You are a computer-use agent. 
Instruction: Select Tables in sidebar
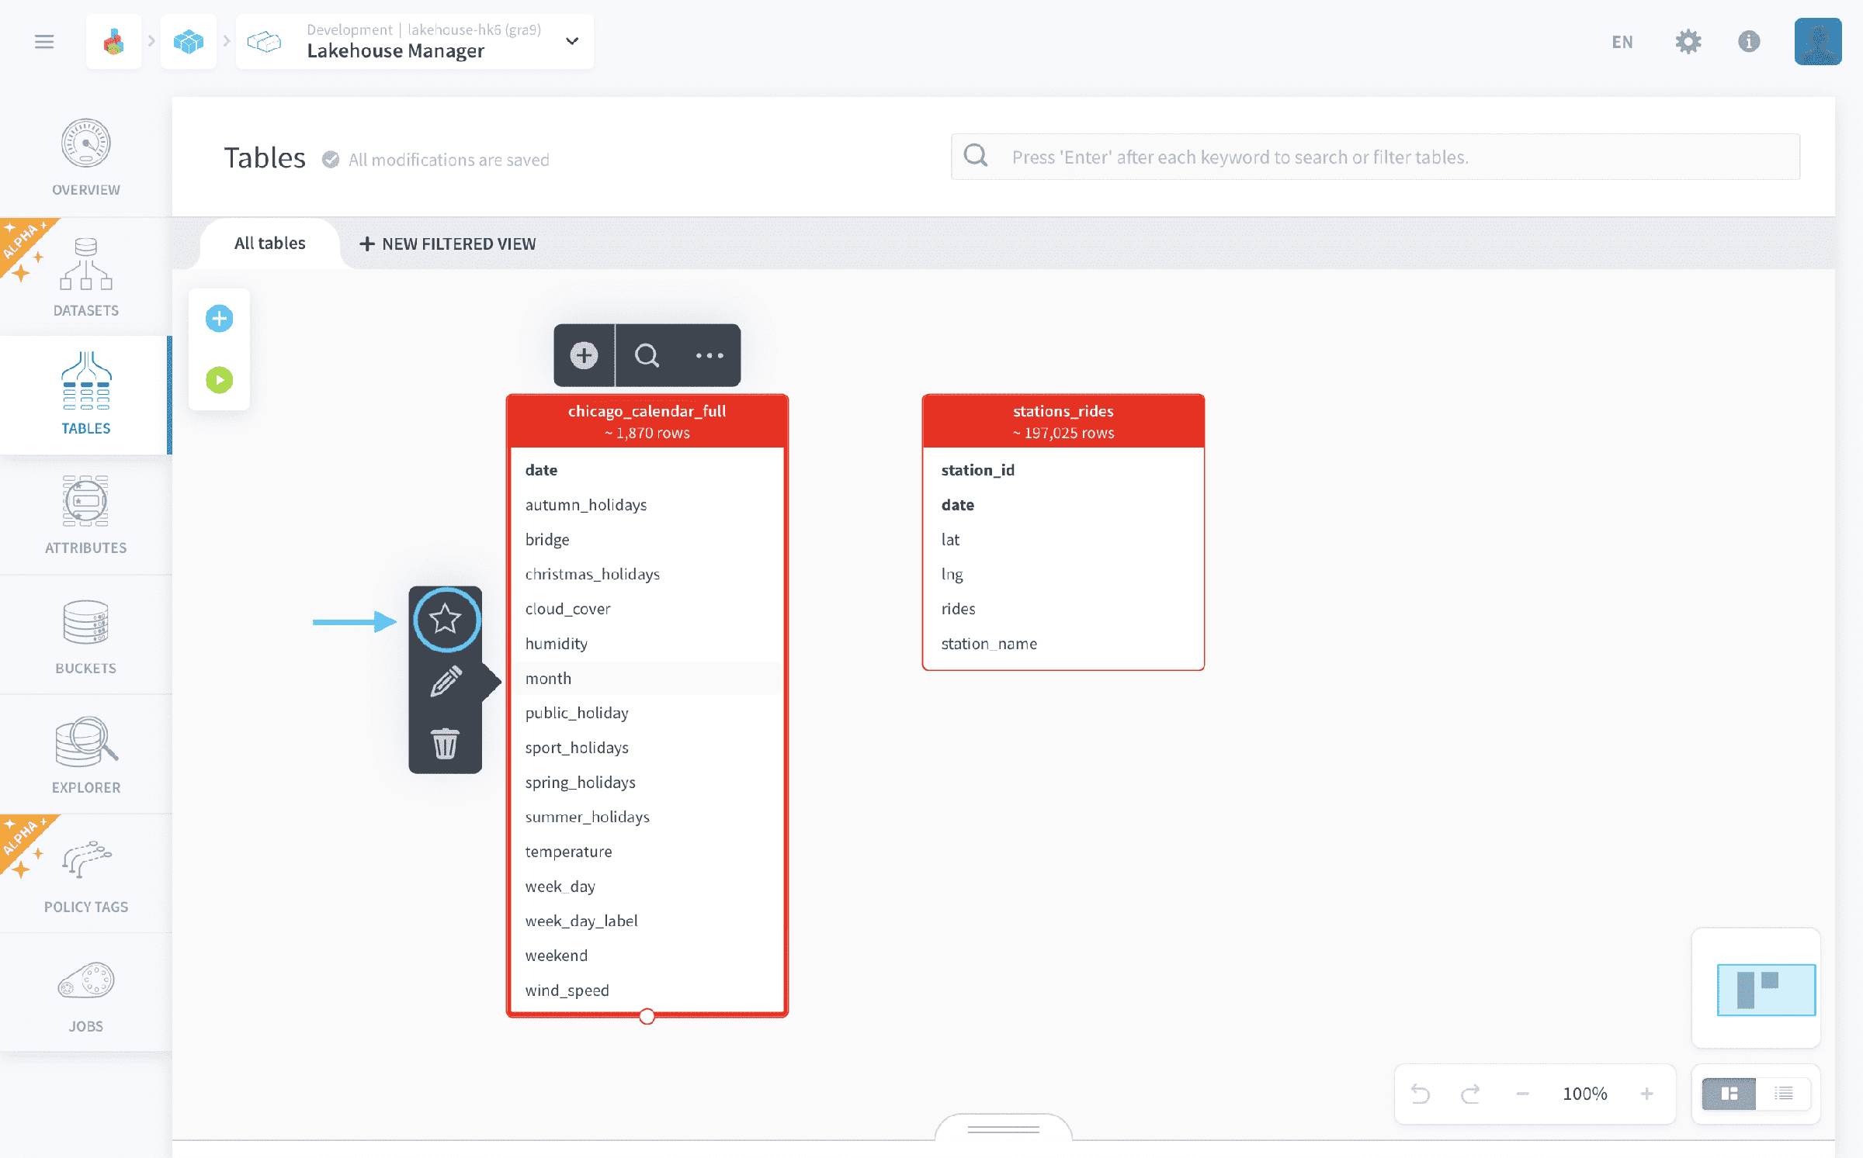pos(86,395)
